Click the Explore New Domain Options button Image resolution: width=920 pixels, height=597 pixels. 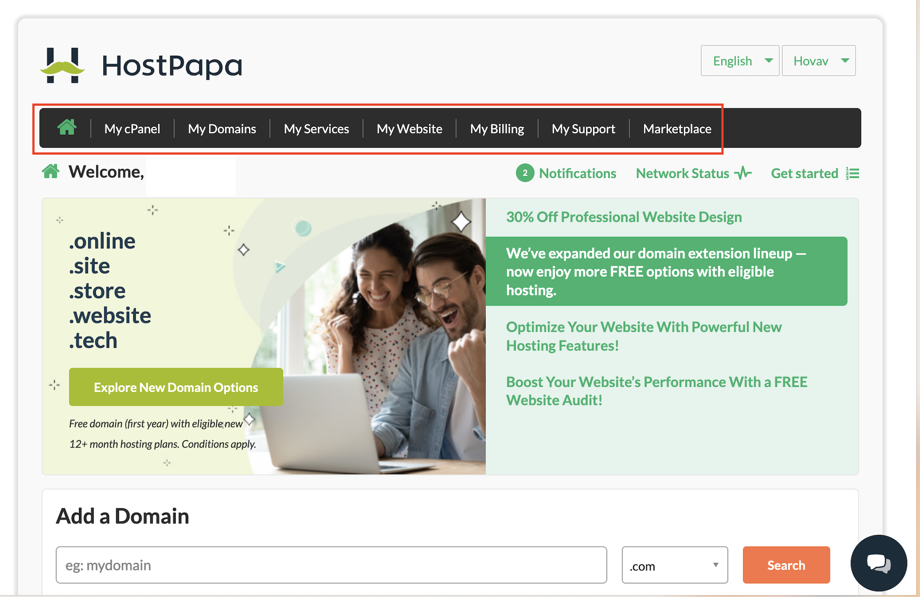(x=176, y=387)
